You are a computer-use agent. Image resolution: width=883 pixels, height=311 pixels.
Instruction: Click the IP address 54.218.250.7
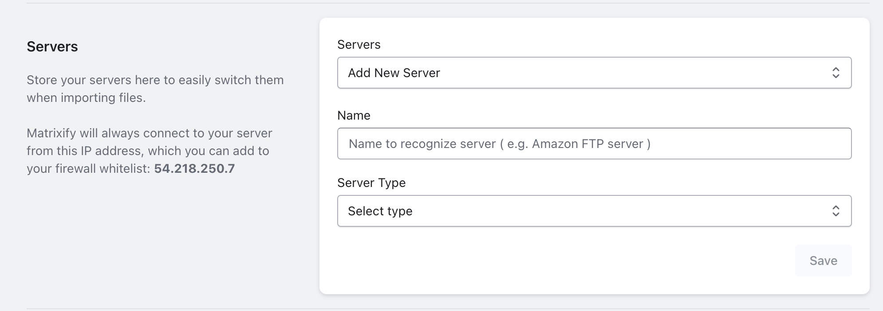pyautogui.click(x=194, y=169)
